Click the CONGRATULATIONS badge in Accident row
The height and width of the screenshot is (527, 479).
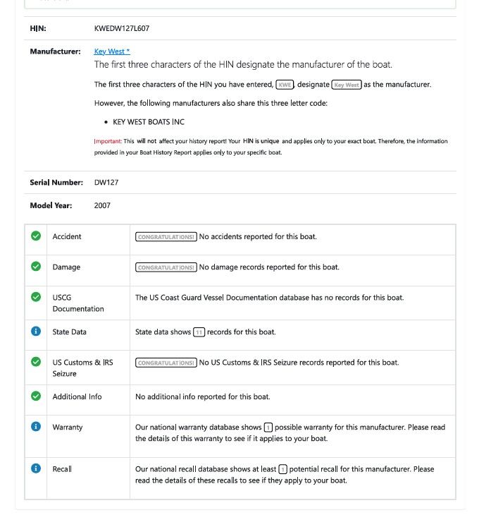[x=166, y=237]
